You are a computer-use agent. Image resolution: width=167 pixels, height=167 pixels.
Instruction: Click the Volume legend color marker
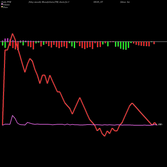[x=2, y=4]
